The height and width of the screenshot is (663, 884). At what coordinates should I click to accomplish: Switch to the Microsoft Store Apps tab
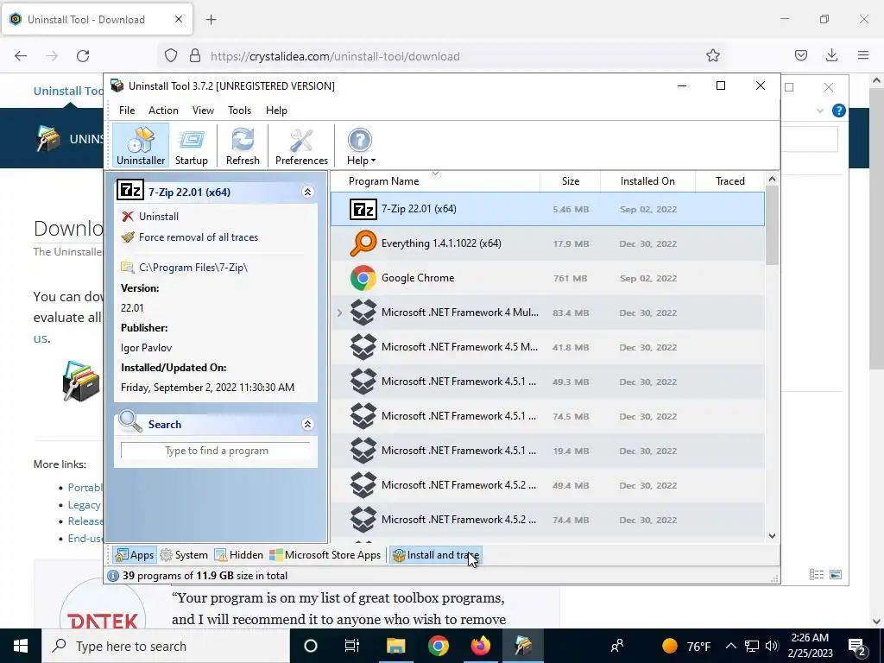[325, 555]
